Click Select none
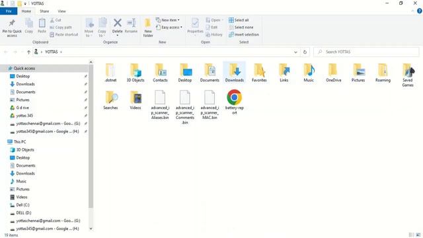The width and height of the screenshot is (423, 238). pyautogui.click(x=241, y=27)
